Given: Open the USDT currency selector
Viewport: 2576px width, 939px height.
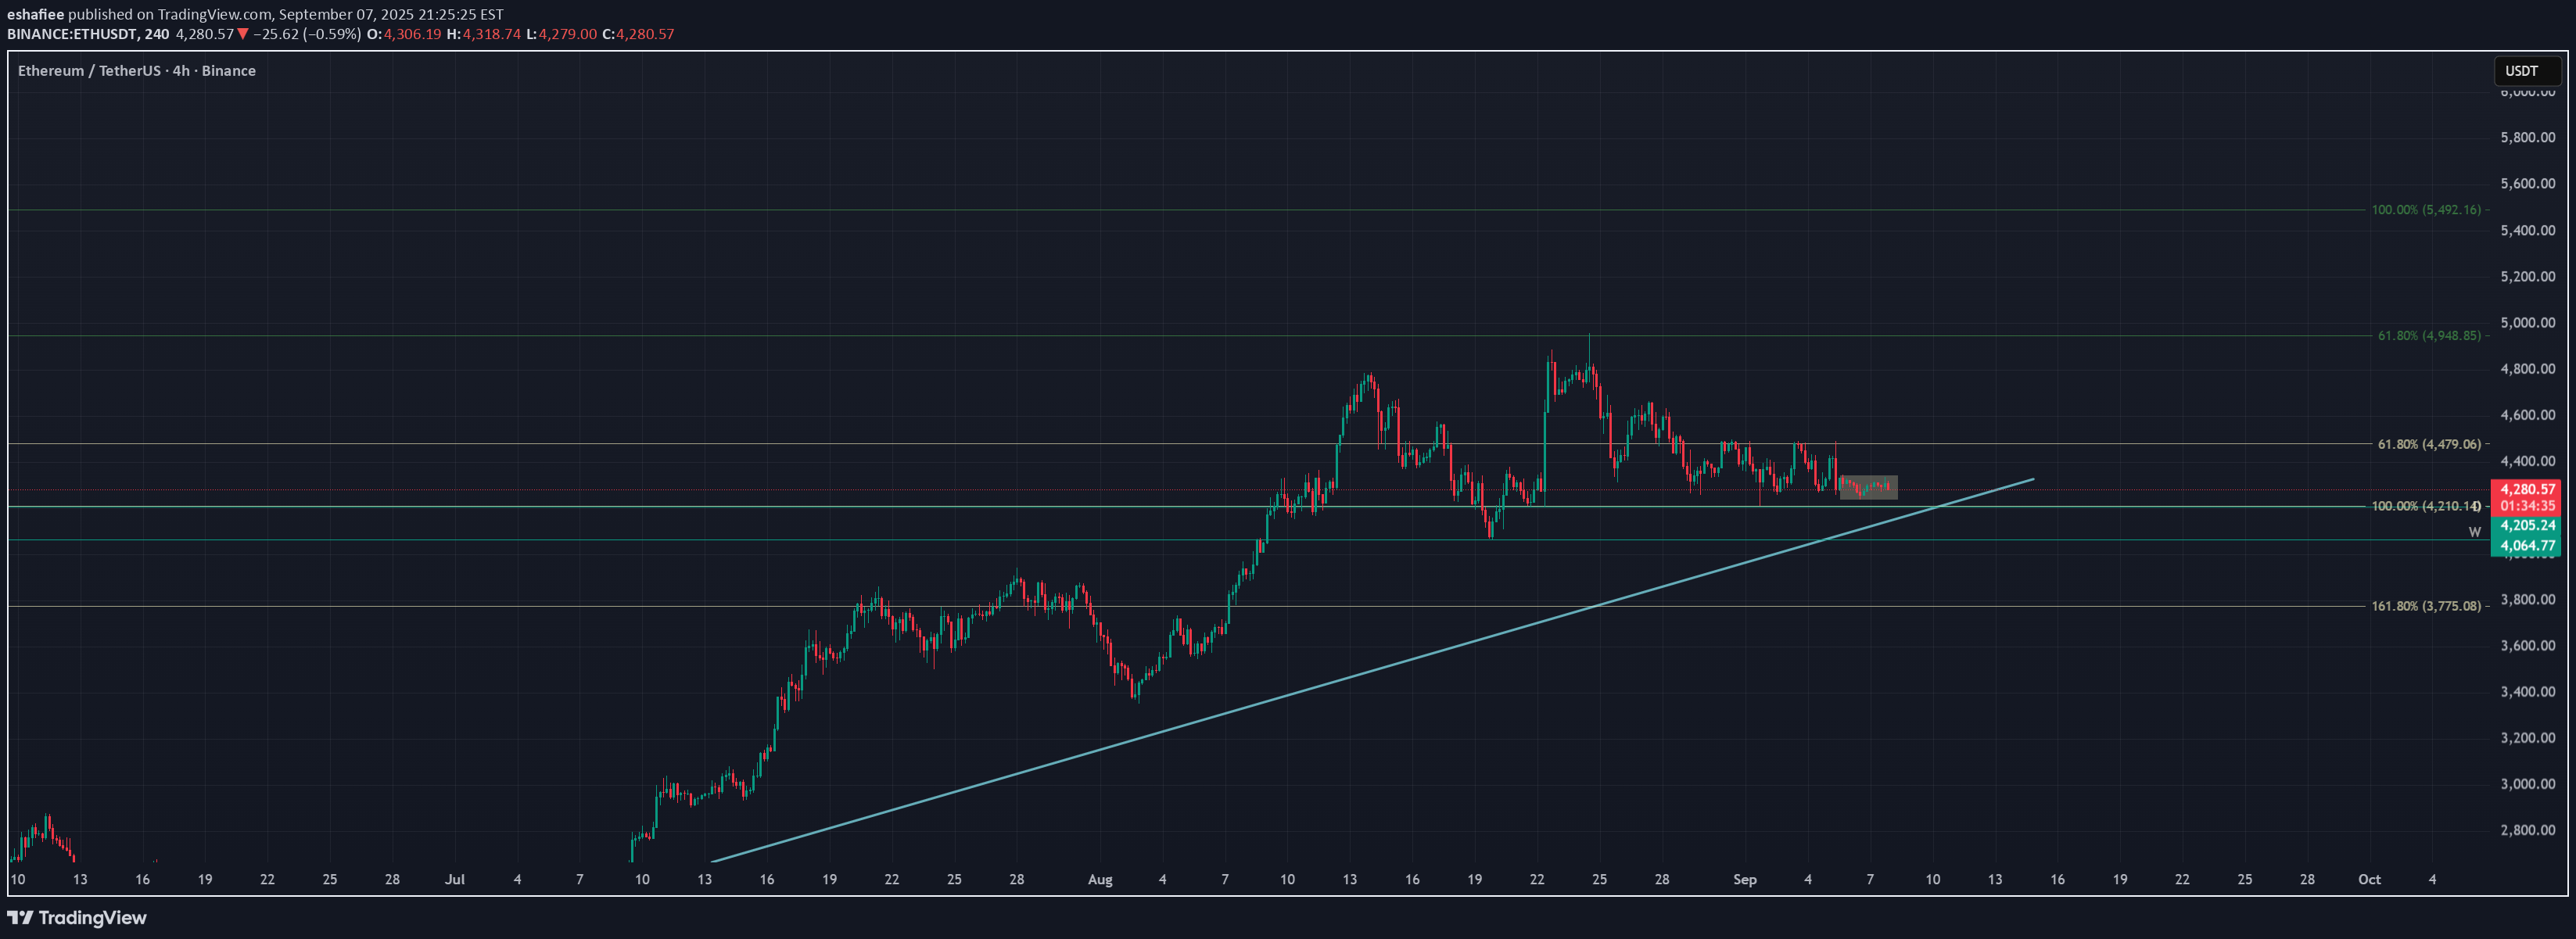Looking at the screenshot, I should pos(2526,71).
